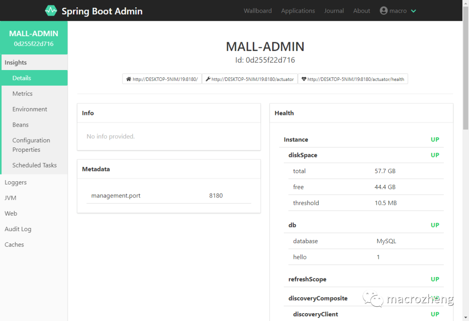
Task: Expand Web sidebar section
Action: (34, 214)
